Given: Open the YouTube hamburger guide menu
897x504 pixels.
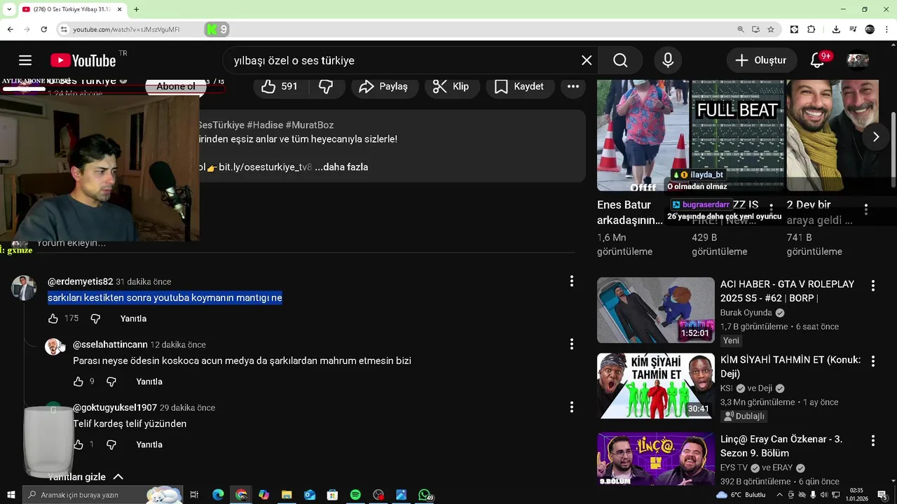Looking at the screenshot, I should coord(25,60).
